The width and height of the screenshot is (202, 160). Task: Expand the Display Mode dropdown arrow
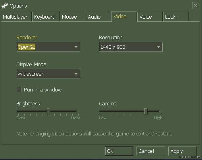(76, 74)
